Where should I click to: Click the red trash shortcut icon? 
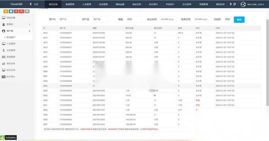[16, 11]
